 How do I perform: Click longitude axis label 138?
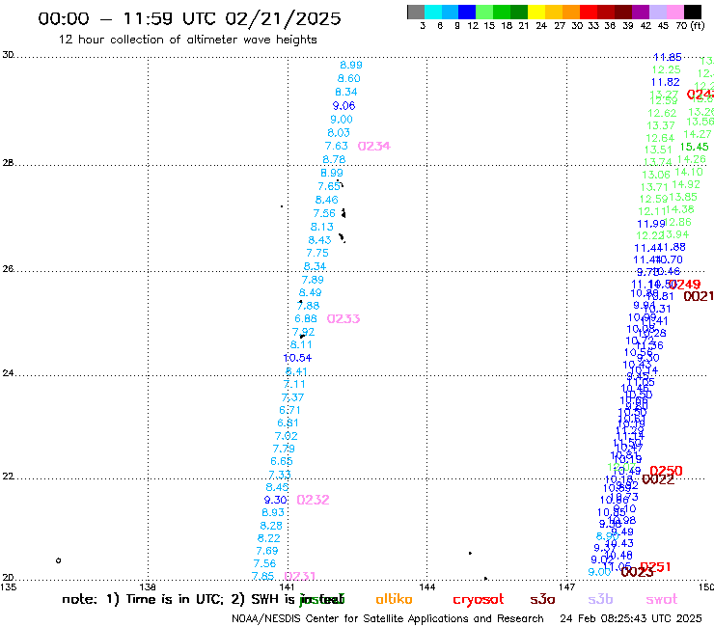(148, 586)
